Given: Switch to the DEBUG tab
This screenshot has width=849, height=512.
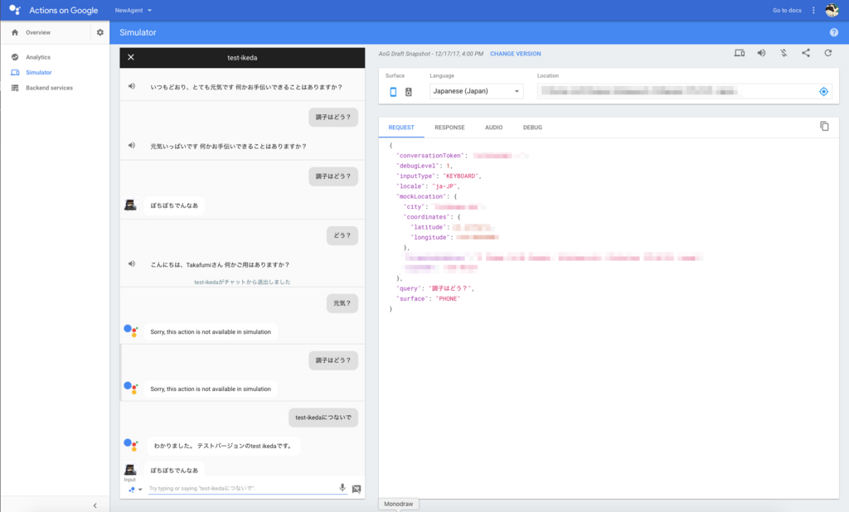Looking at the screenshot, I should (532, 128).
